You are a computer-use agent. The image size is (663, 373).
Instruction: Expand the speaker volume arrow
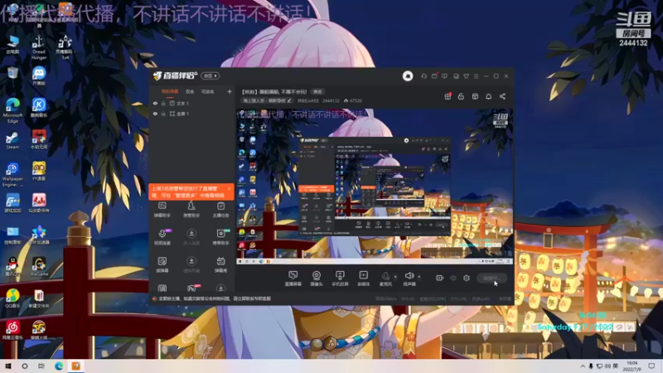tap(419, 277)
